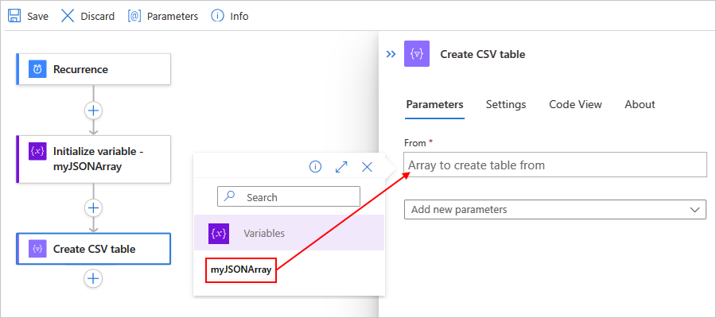Click the dynamic content Search box
The image size is (716, 318).
coord(289,196)
